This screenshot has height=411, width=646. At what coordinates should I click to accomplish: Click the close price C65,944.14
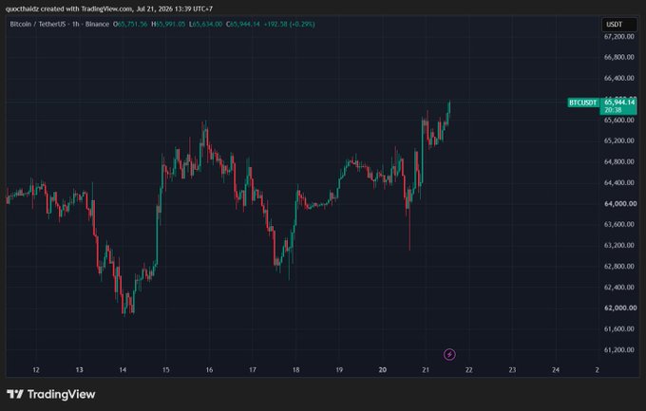tap(243, 25)
